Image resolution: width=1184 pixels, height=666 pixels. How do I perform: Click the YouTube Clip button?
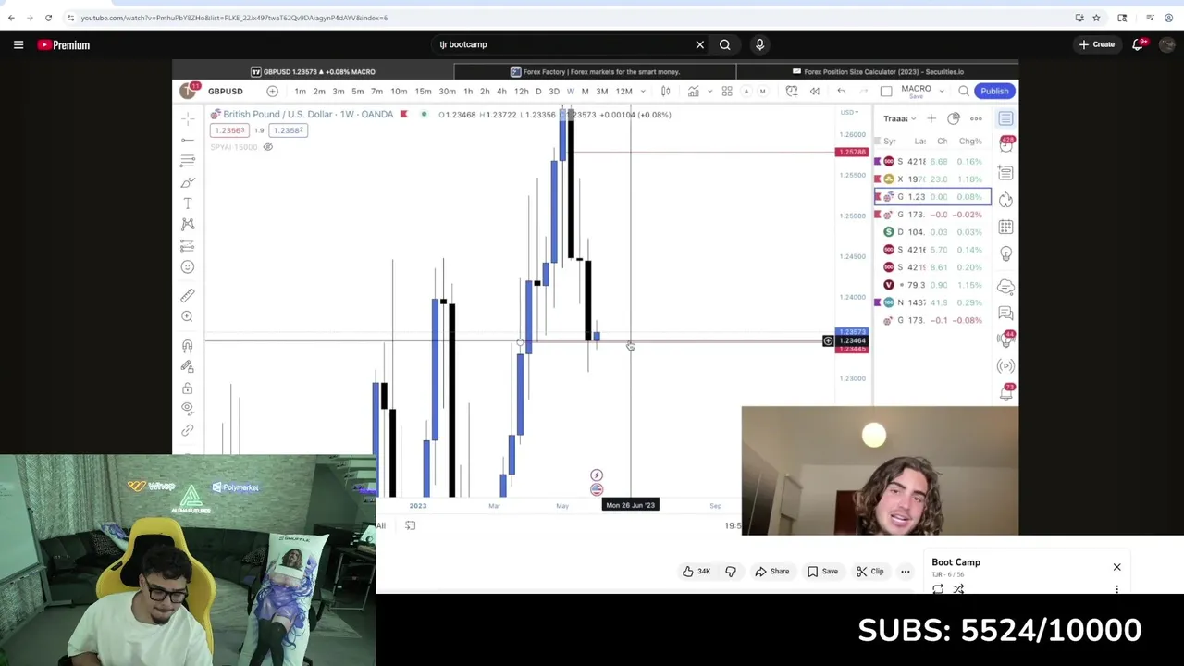(869, 572)
